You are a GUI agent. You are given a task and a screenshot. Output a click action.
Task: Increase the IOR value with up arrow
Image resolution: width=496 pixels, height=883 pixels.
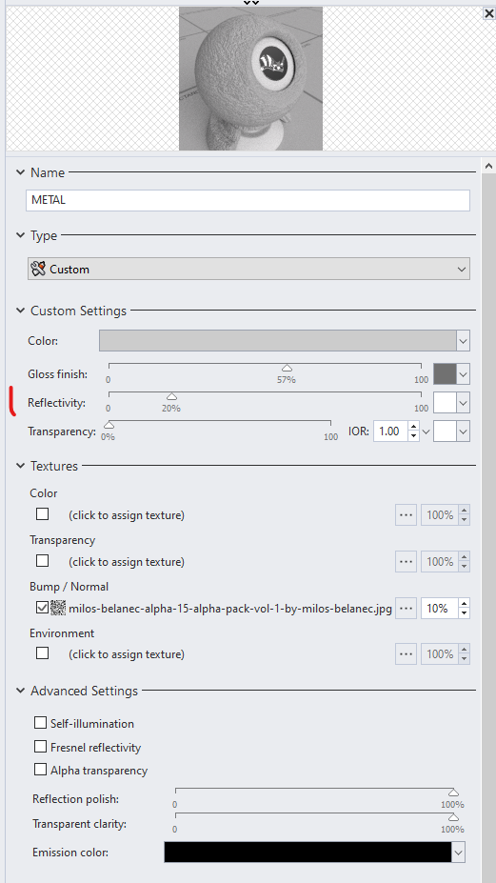pos(414,427)
